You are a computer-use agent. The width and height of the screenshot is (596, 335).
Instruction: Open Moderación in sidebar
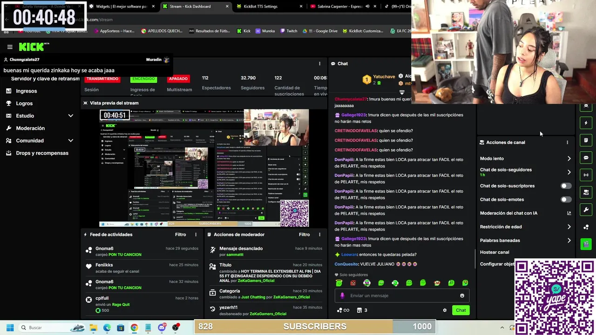30,128
